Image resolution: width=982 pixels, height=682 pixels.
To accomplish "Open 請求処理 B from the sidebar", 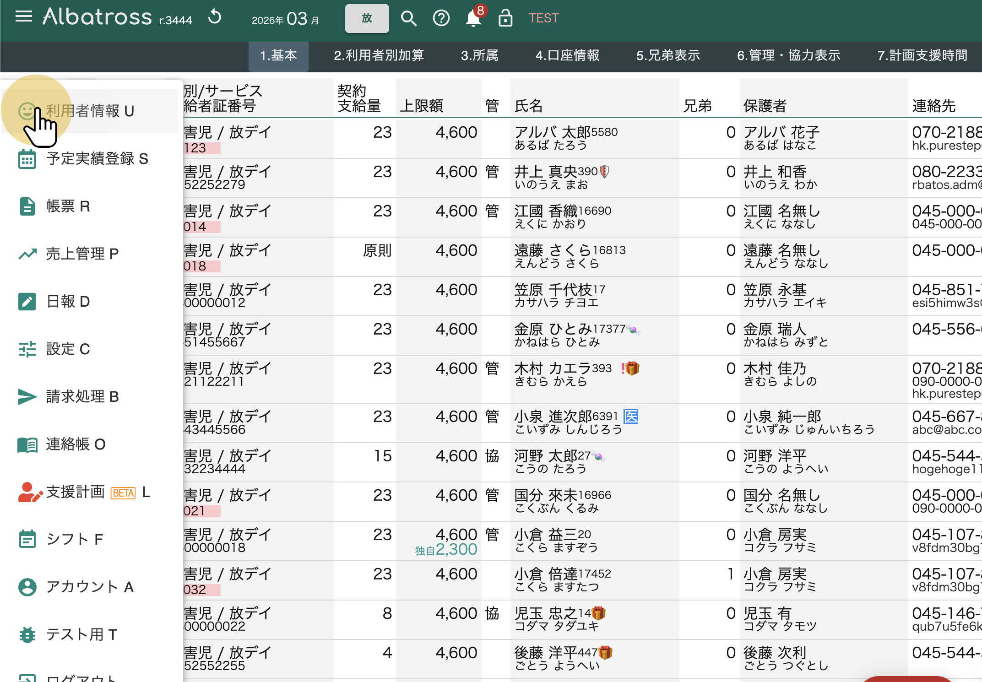I will [82, 397].
